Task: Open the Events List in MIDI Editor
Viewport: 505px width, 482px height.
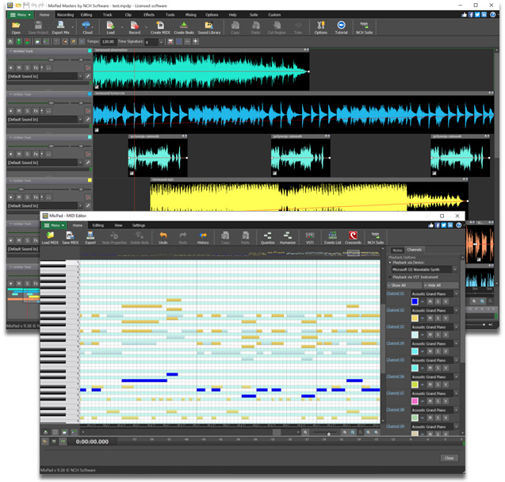Action: [x=332, y=238]
